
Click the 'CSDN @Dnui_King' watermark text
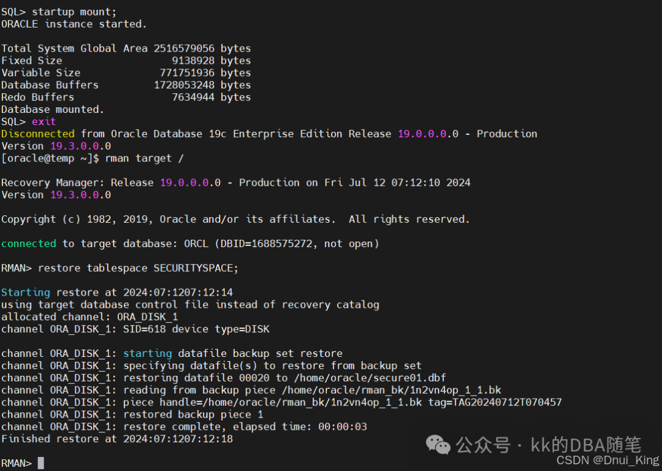(607, 459)
